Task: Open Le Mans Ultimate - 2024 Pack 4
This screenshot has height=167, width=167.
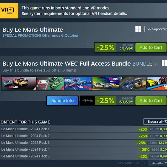Action: tap(25, 149)
